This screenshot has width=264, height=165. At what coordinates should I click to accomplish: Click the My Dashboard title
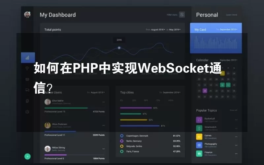click(58, 15)
